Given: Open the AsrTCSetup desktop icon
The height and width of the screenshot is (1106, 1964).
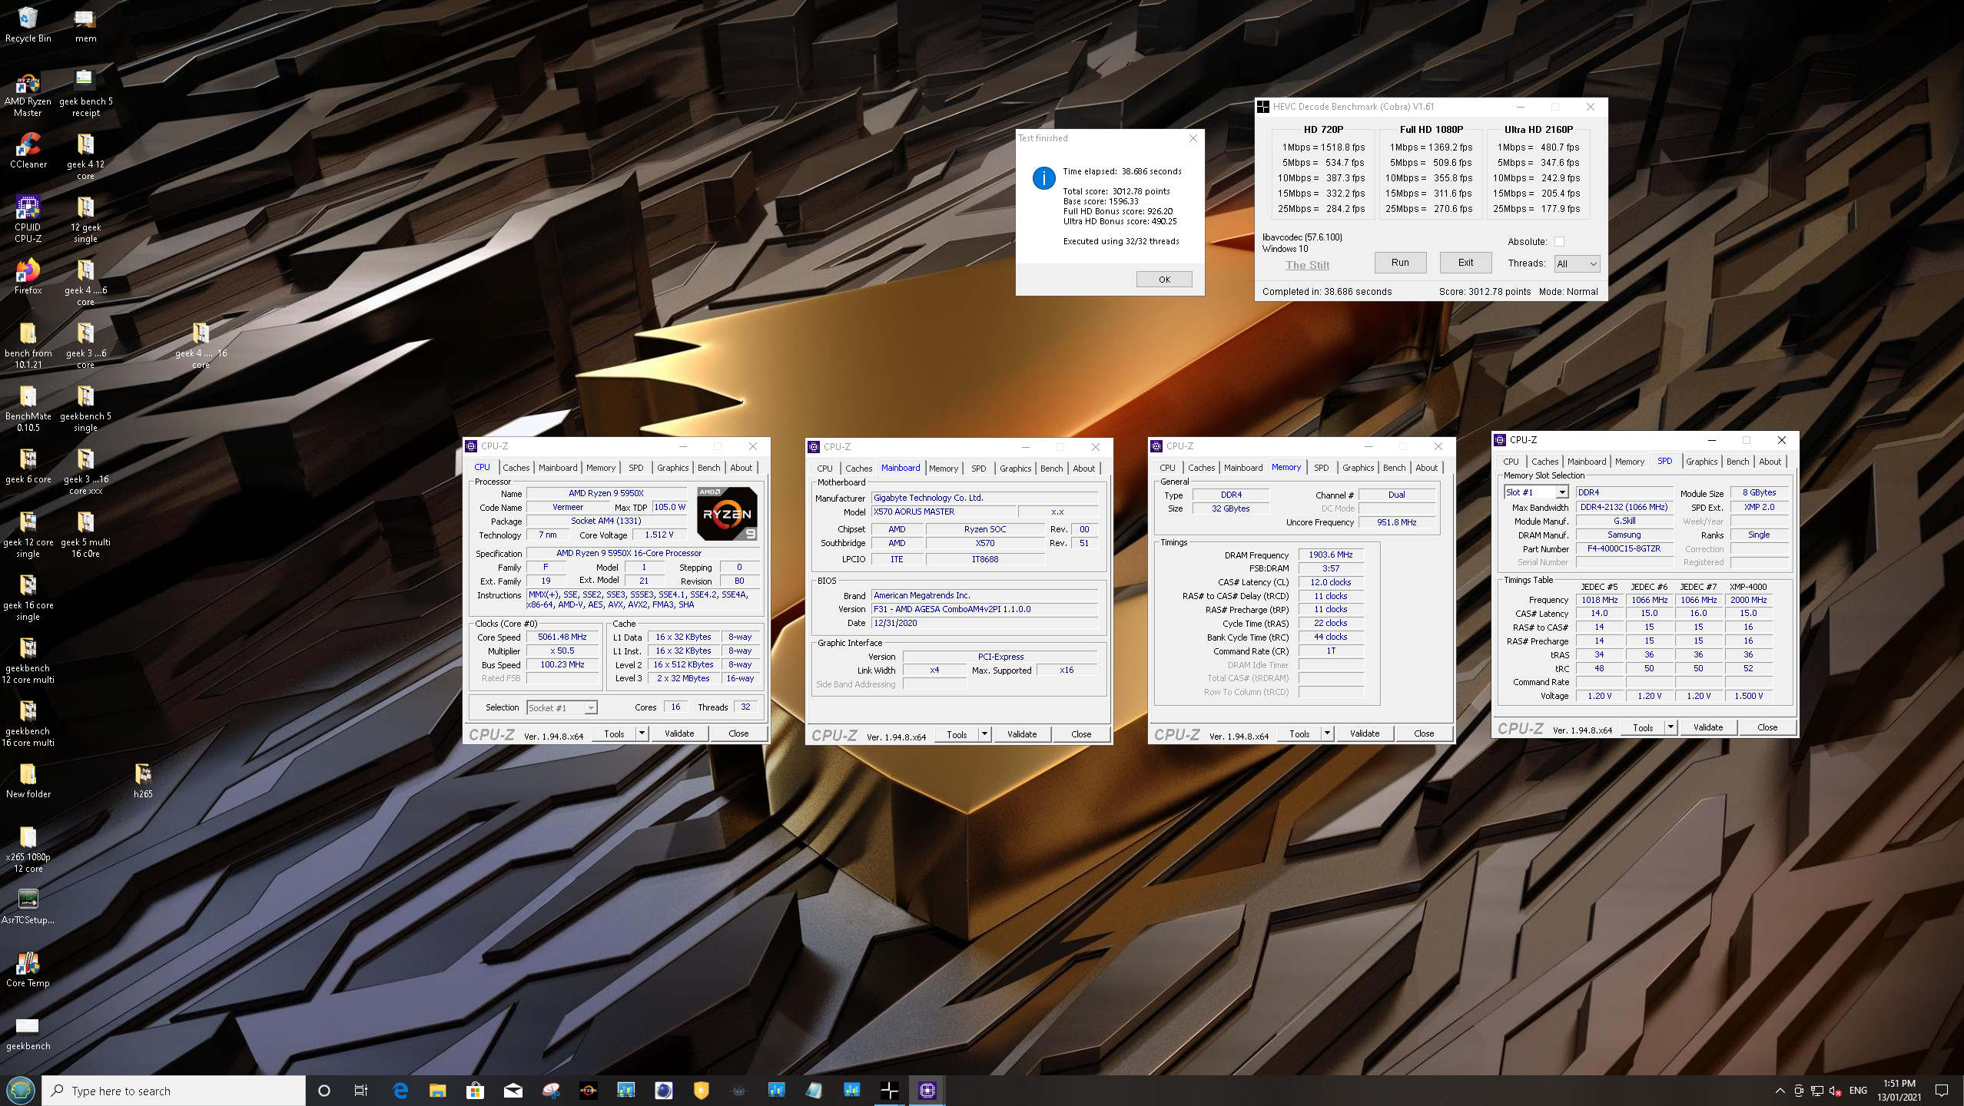Looking at the screenshot, I should (28, 906).
